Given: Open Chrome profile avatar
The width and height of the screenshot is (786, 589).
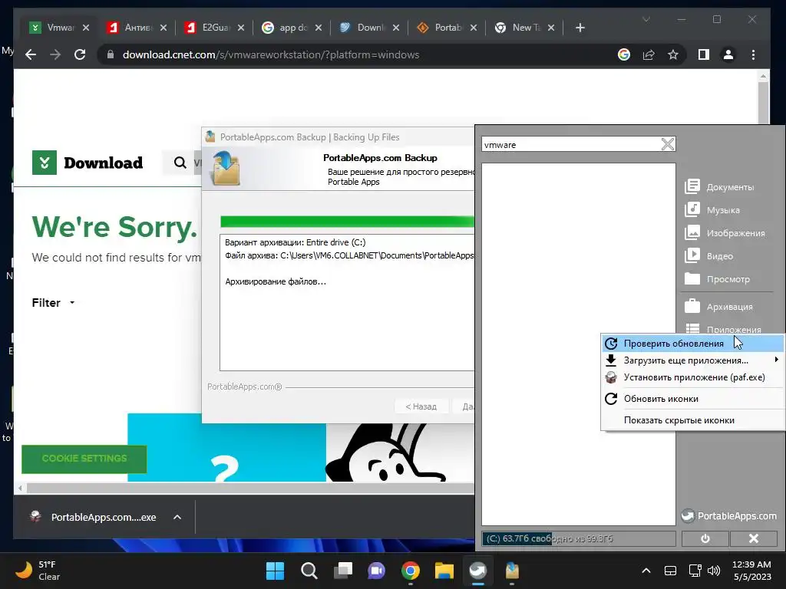Looking at the screenshot, I should 728,54.
